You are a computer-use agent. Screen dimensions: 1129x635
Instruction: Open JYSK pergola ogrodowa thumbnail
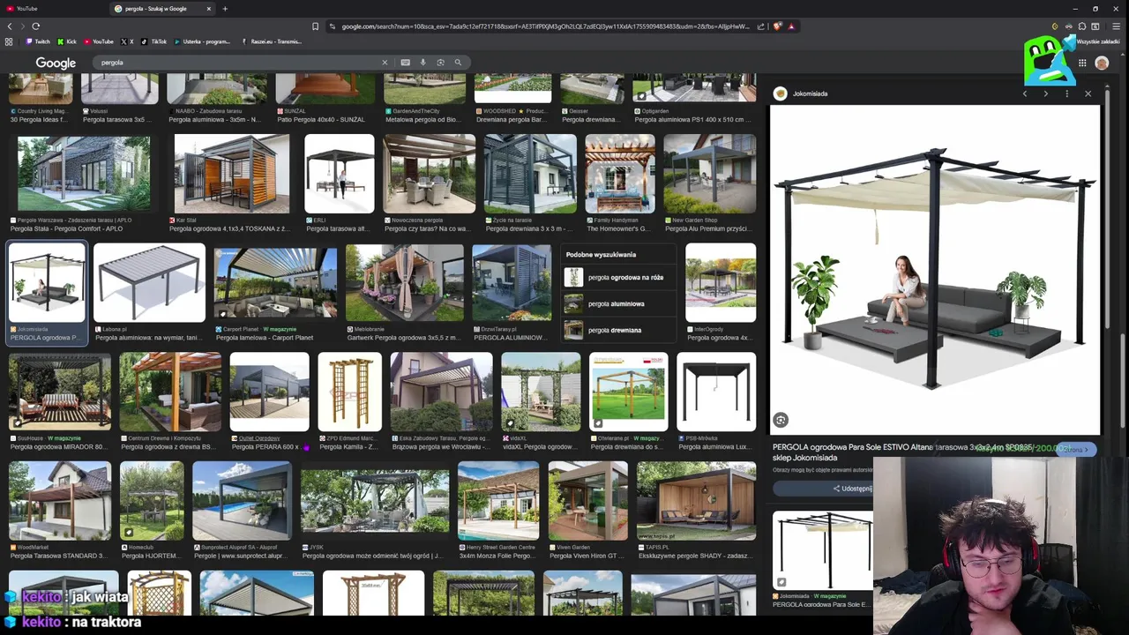pos(375,500)
